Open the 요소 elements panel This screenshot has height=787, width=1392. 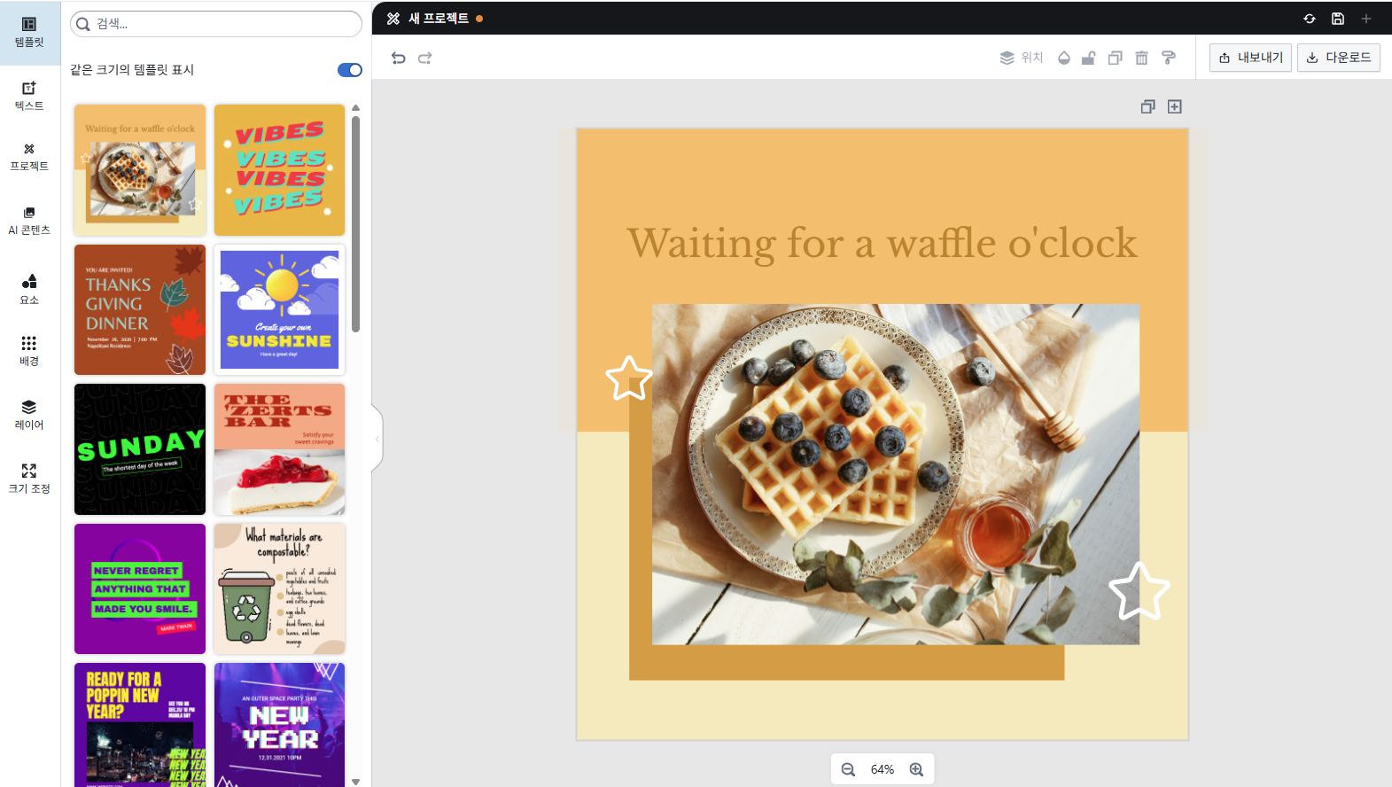(x=29, y=290)
